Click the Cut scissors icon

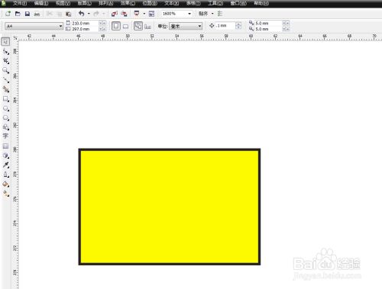point(50,14)
